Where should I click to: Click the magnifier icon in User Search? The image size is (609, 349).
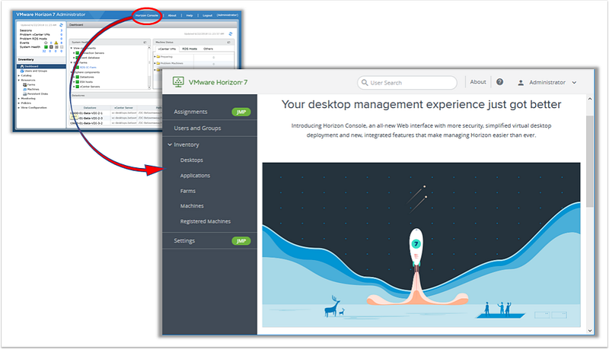pyautogui.click(x=365, y=83)
